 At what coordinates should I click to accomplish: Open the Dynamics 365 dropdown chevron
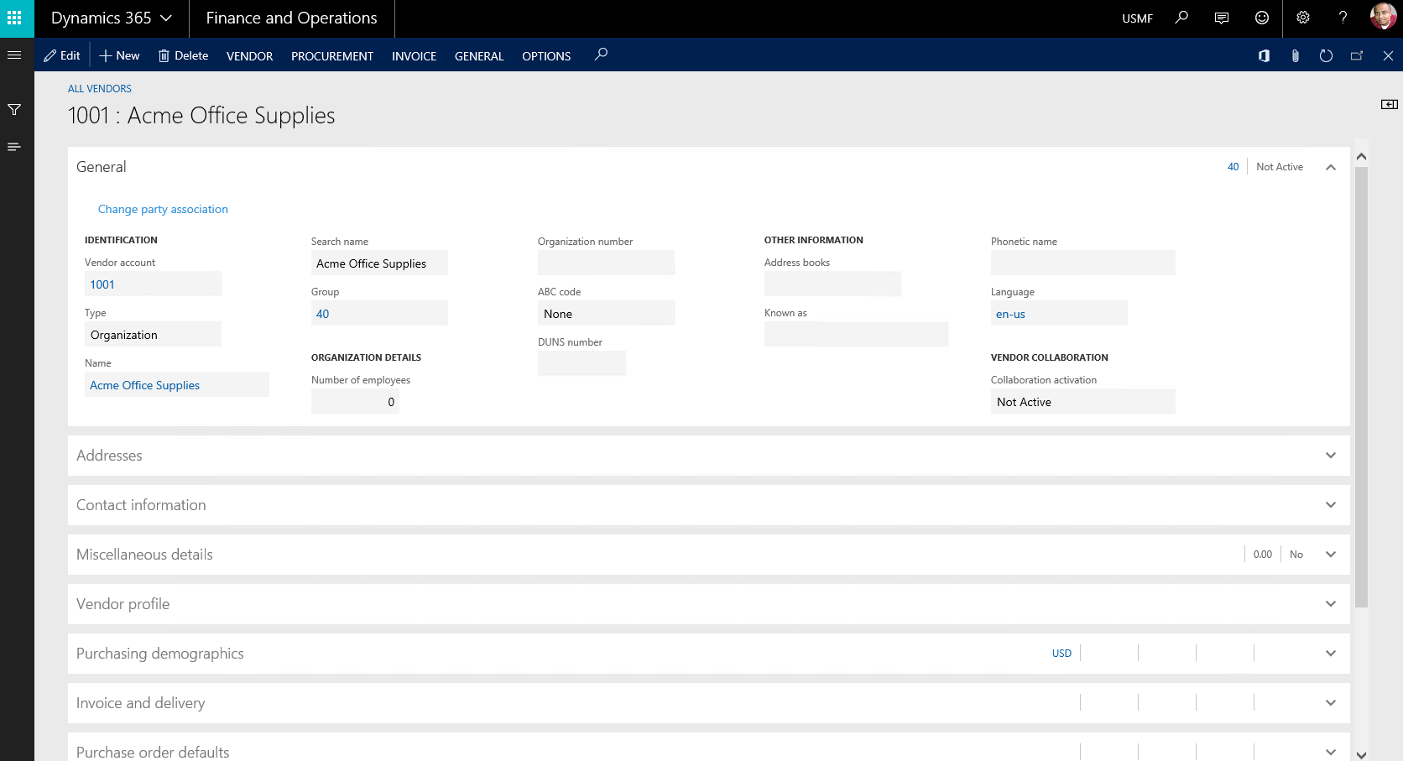[166, 18]
